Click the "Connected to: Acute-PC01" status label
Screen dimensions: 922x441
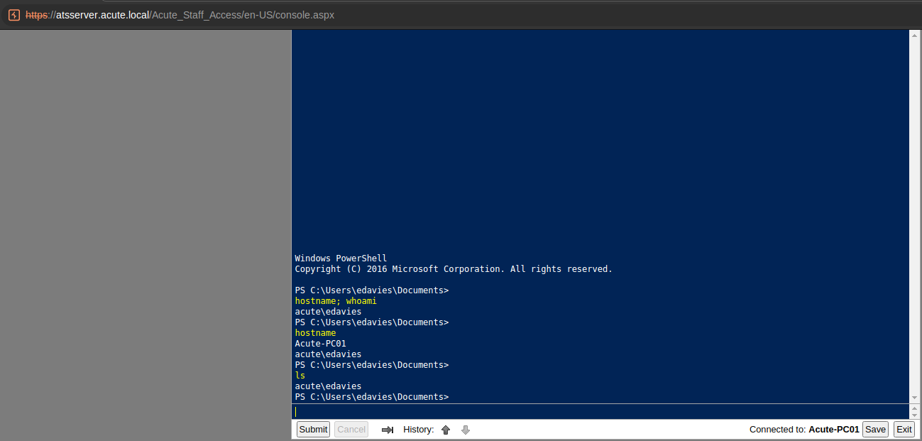(803, 430)
